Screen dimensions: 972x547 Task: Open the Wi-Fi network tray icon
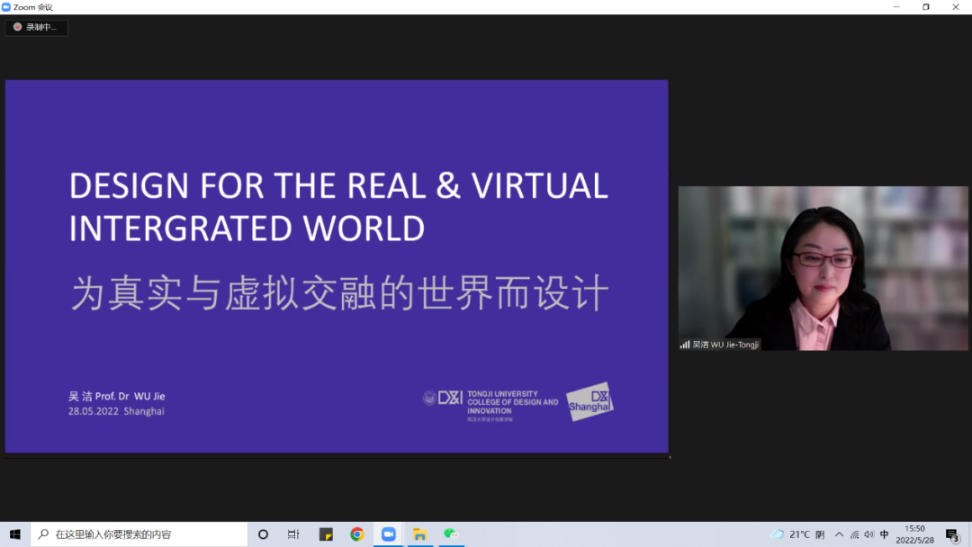click(854, 534)
